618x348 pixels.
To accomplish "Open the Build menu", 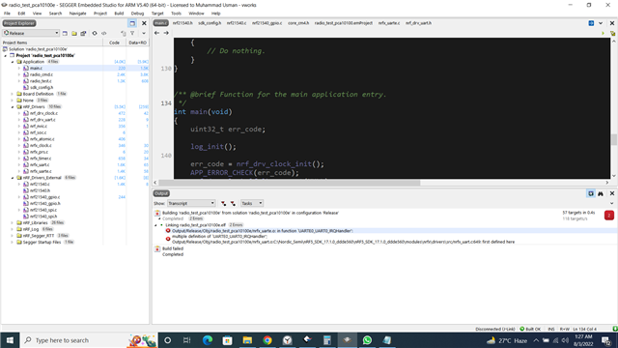I will tap(119, 14).
